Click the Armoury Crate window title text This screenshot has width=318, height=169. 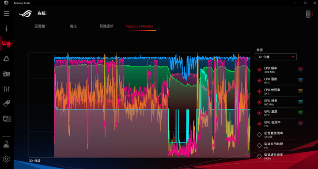pyautogui.click(x=22, y=3)
